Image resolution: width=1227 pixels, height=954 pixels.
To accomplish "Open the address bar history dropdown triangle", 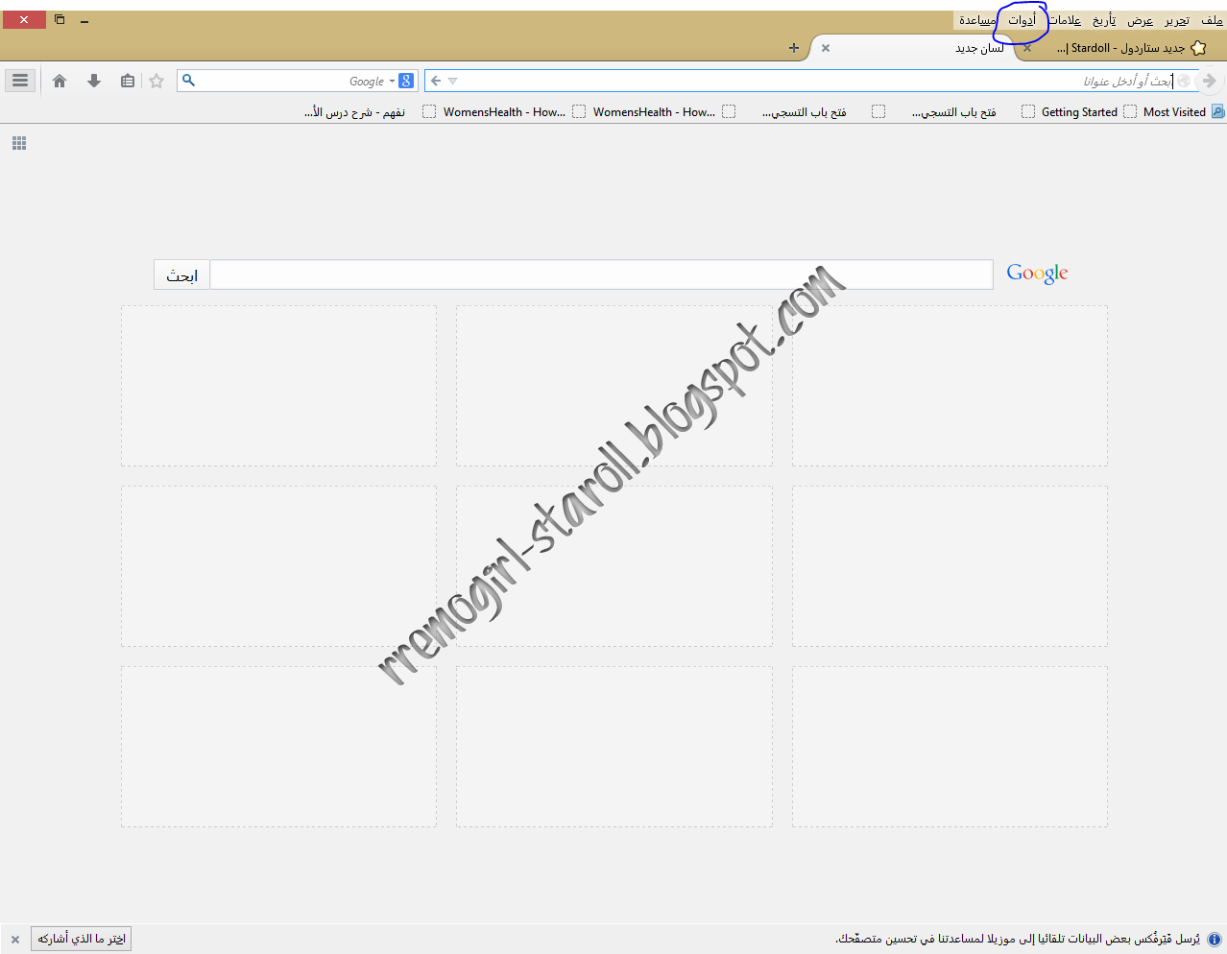I will point(453,82).
